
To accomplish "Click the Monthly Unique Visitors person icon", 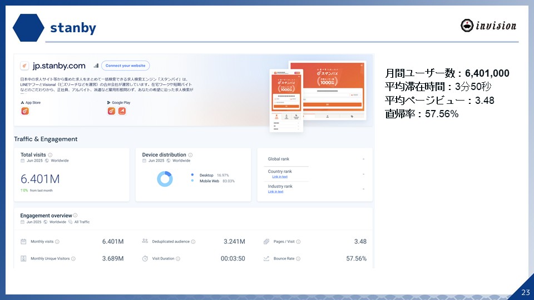I will (23, 258).
